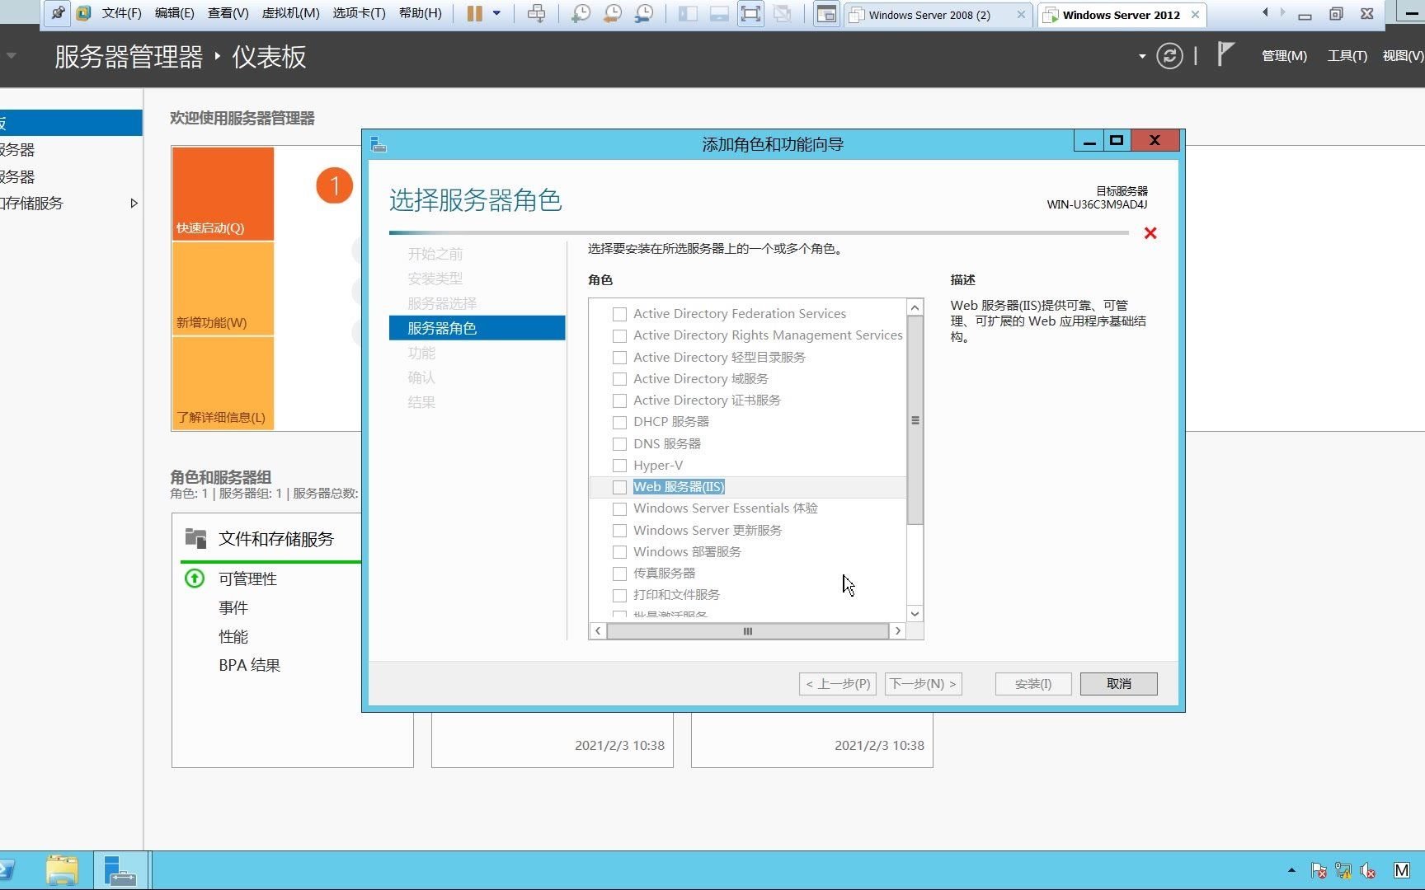The width and height of the screenshot is (1425, 890).
Task: Click BPA 结果 in the storage tile
Action: pyautogui.click(x=249, y=666)
